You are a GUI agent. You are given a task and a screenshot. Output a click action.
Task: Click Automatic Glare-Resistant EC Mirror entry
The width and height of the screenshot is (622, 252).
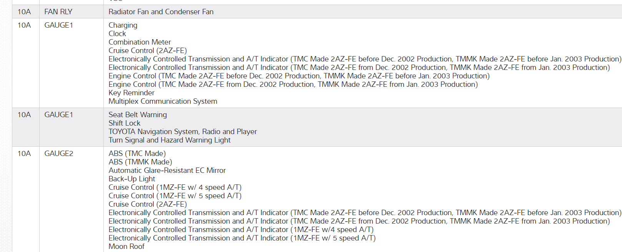coord(167,171)
